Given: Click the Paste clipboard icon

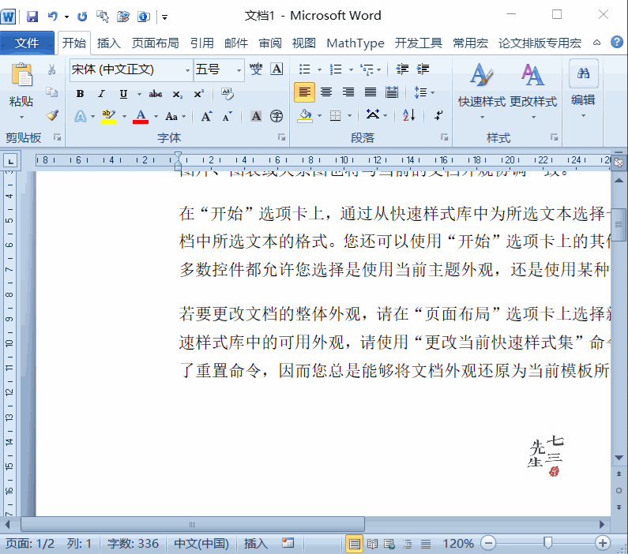Looking at the screenshot, I should [x=21, y=74].
